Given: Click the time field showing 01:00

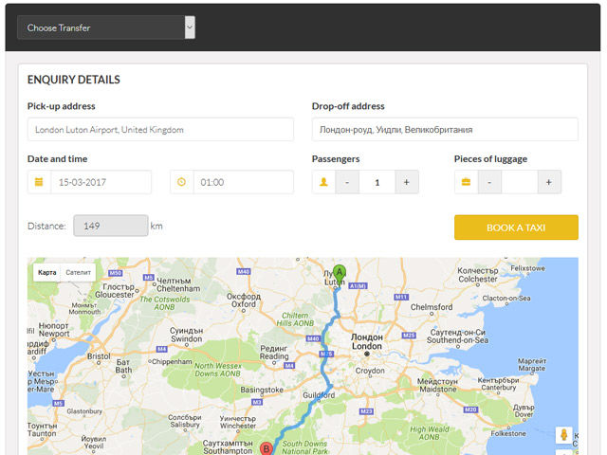Looking at the screenshot, I should [x=244, y=182].
